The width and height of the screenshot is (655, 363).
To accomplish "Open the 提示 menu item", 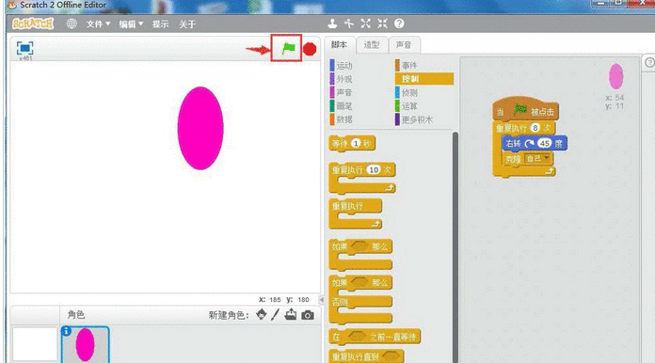I will (160, 24).
